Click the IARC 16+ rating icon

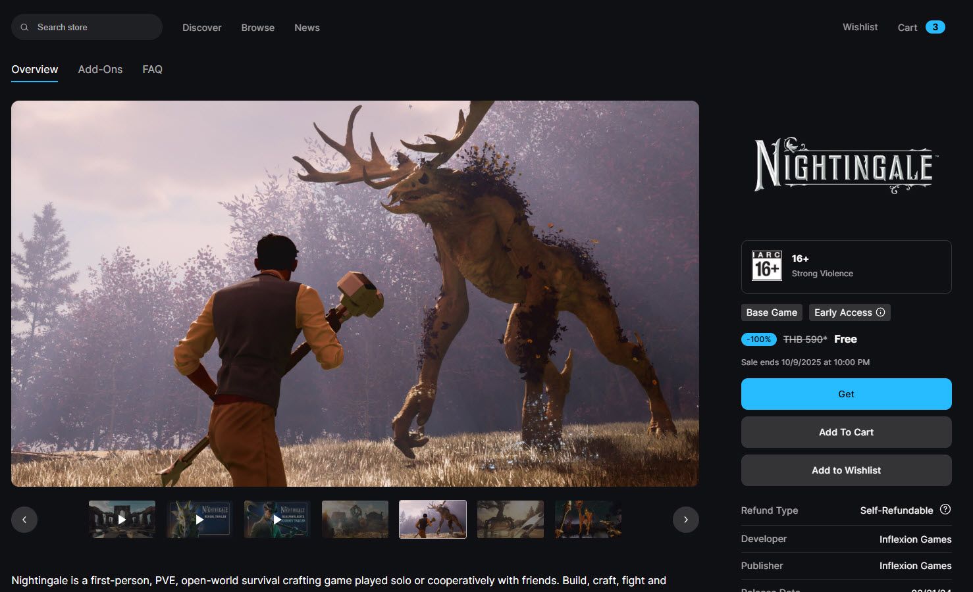click(x=767, y=266)
